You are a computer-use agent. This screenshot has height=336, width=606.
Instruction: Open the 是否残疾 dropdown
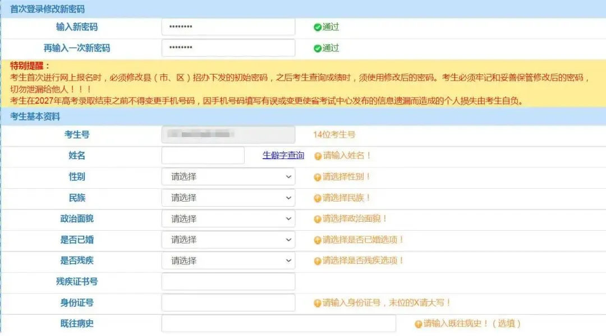(x=228, y=260)
